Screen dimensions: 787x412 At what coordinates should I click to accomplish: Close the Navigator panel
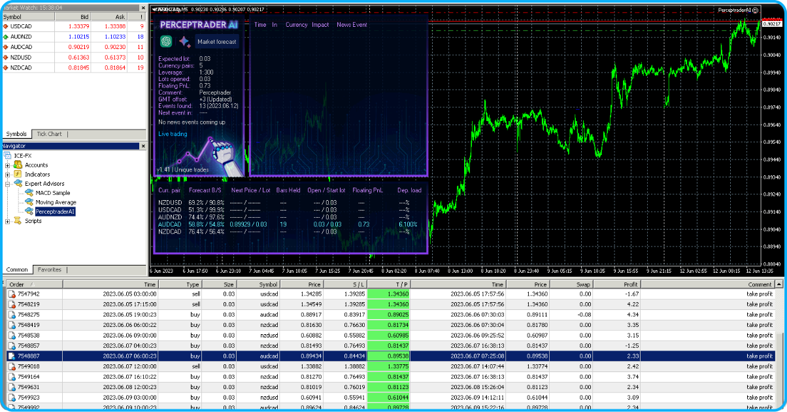[x=143, y=146]
